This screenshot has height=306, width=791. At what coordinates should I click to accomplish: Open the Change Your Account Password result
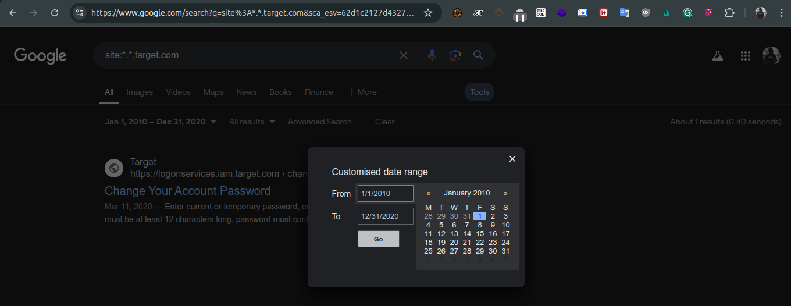tap(188, 191)
